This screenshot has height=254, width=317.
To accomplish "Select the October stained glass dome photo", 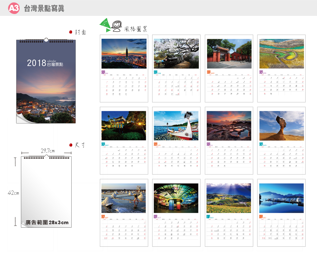I will [x=176, y=198].
